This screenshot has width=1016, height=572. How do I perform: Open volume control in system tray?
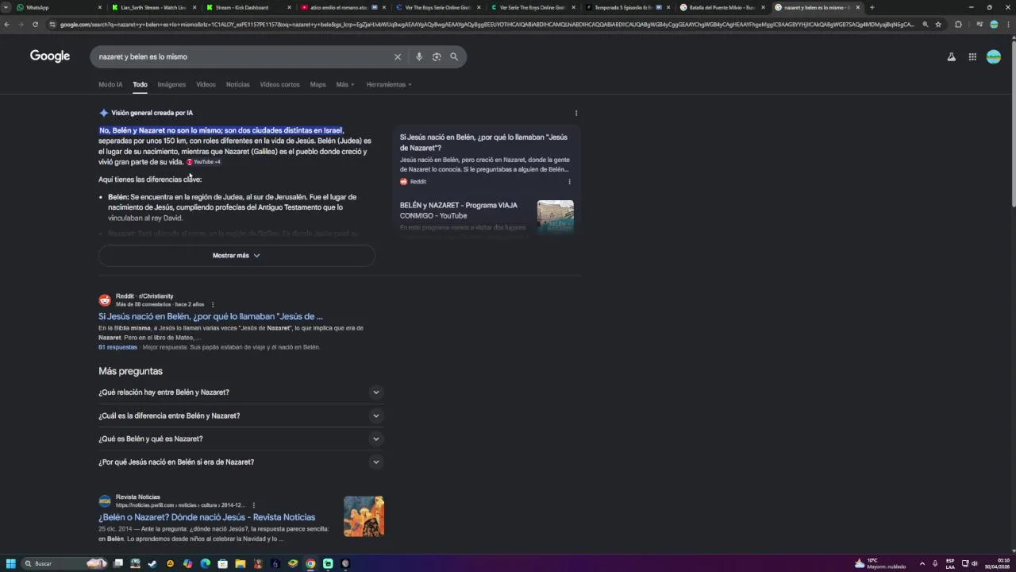(x=974, y=563)
